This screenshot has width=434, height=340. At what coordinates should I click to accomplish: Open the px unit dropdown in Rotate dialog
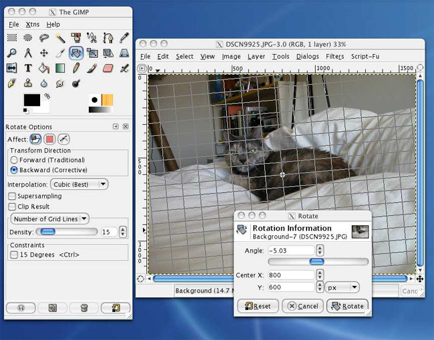tap(343, 287)
